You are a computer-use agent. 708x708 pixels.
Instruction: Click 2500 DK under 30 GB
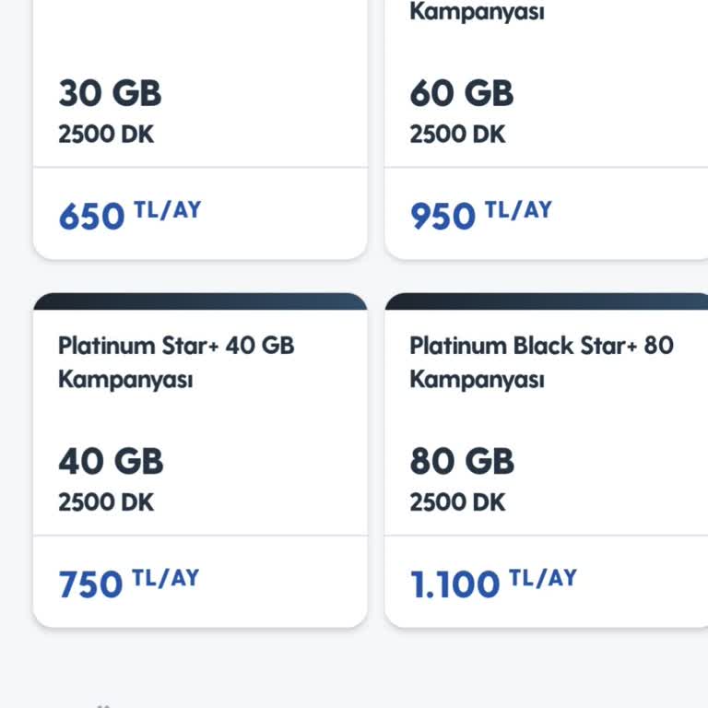106,135
